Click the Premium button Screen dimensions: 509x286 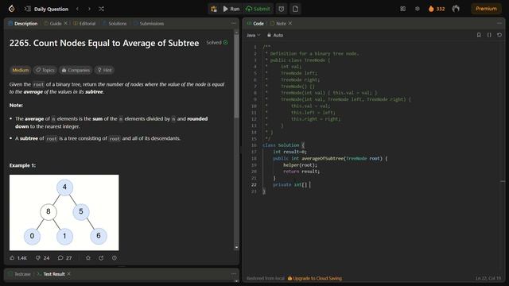tap(486, 9)
